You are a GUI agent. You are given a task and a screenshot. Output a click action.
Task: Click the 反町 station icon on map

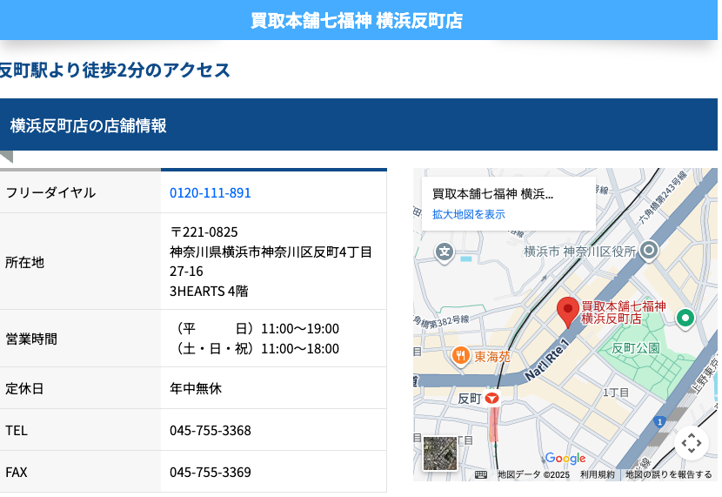coord(491,398)
